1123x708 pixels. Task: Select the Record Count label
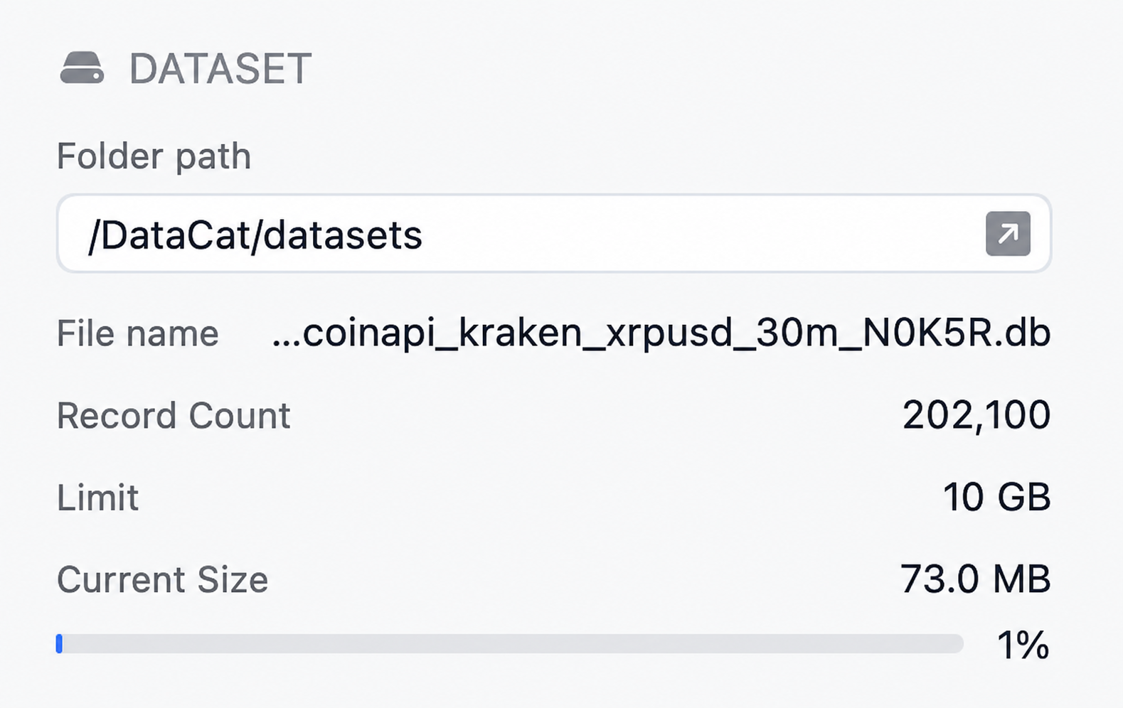point(174,415)
